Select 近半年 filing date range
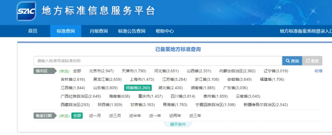332x135 pixels. [x=135, y=116]
